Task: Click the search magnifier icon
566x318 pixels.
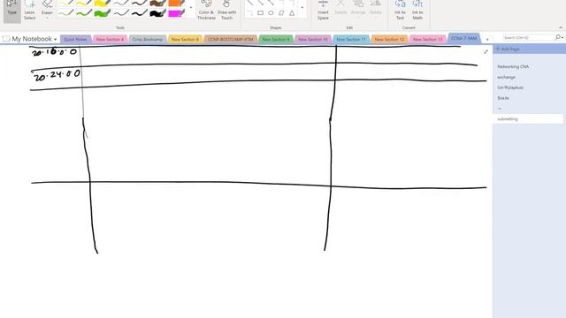Action: pos(559,37)
